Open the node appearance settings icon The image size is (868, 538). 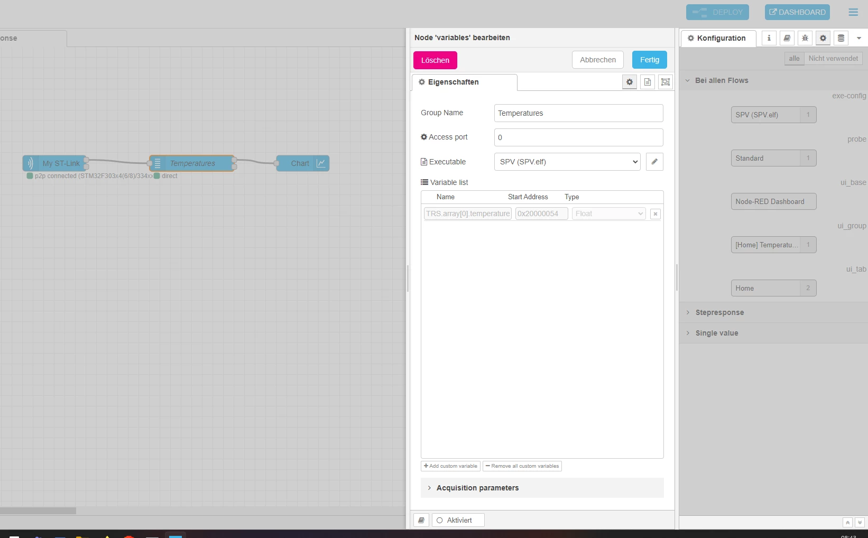[666, 82]
